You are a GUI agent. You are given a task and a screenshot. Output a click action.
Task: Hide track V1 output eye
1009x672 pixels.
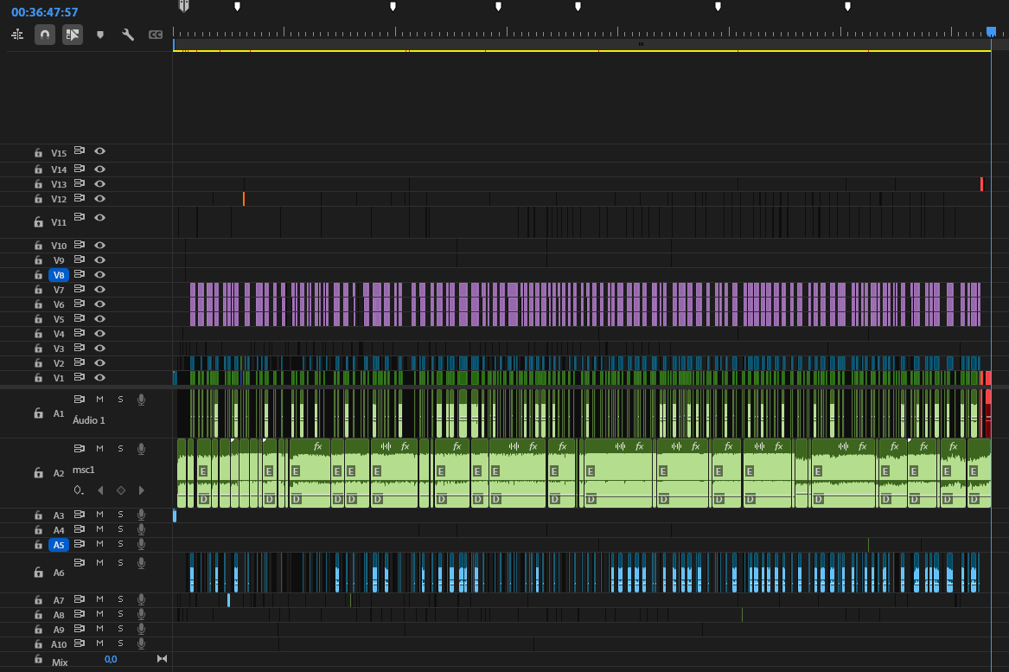tap(99, 377)
